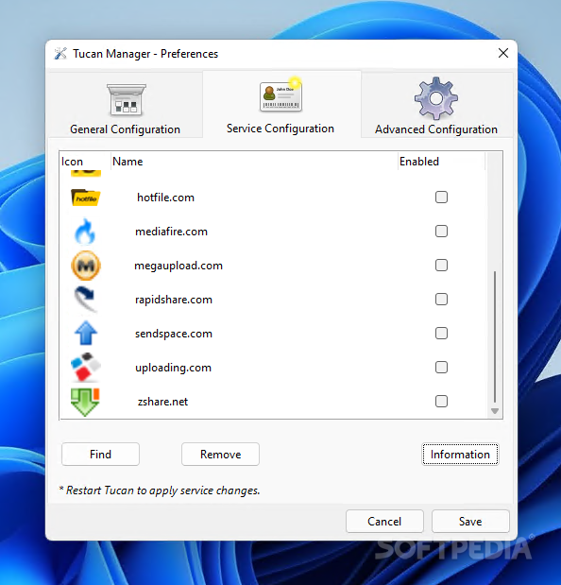Click the scrollbar down arrow
The image size is (561, 585).
click(x=495, y=411)
